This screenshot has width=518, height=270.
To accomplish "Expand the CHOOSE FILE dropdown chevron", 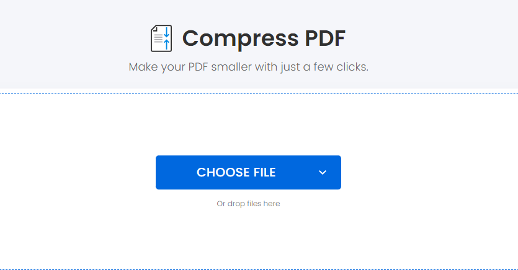I will 323,172.
